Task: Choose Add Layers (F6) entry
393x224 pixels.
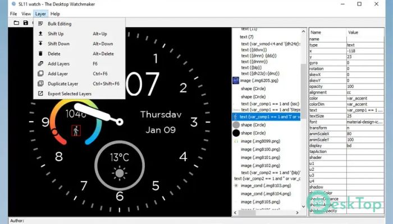Action: point(79,63)
